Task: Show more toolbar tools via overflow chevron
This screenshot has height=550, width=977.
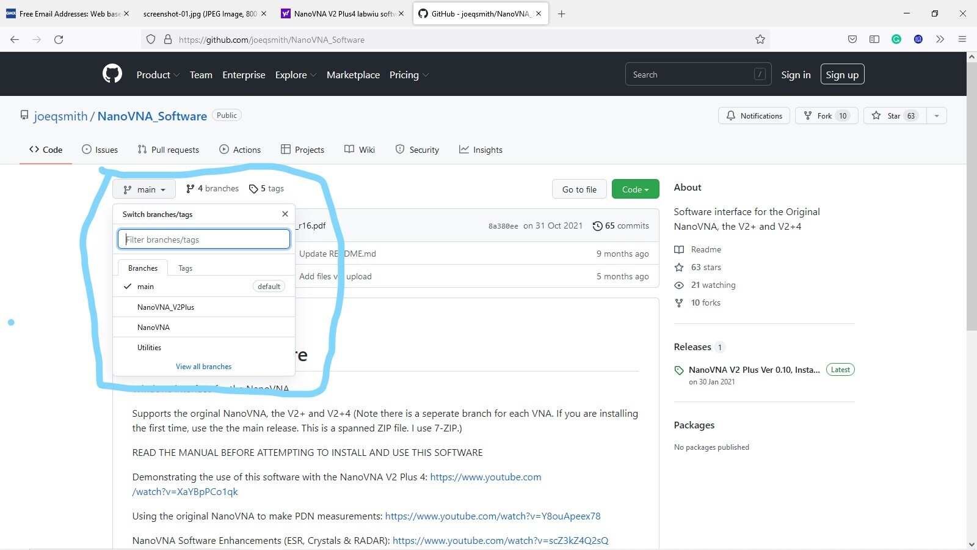Action: tap(940, 39)
